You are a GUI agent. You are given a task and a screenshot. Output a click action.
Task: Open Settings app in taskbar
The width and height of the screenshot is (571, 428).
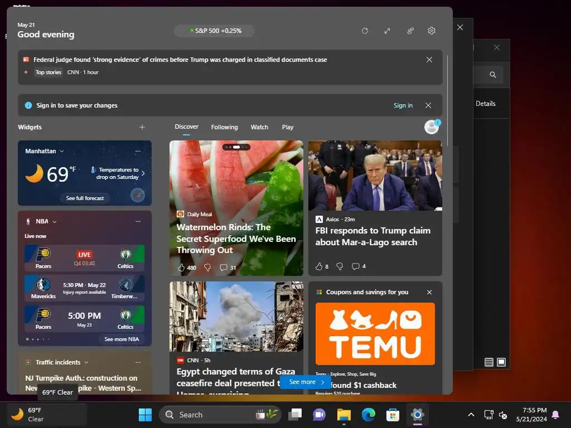point(417,415)
